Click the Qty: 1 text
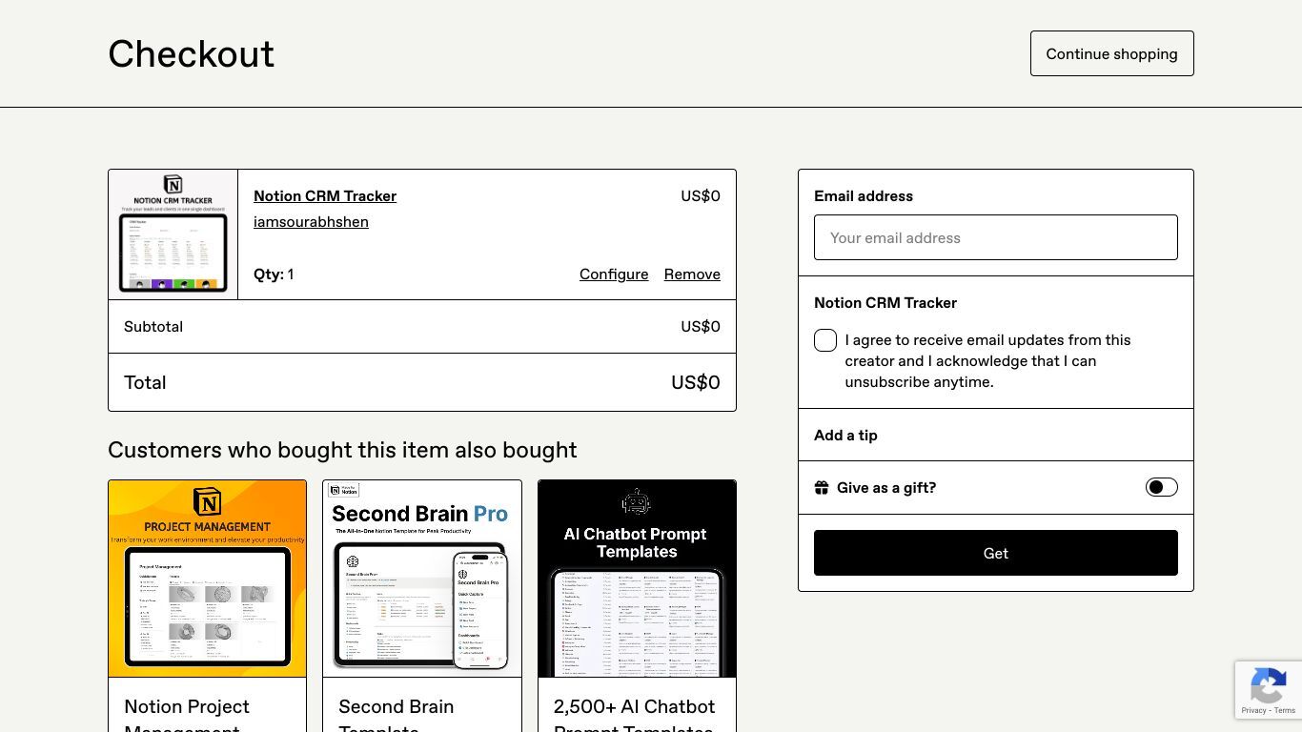The width and height of the screenshot is (1302, 732). tap(274, 274)
